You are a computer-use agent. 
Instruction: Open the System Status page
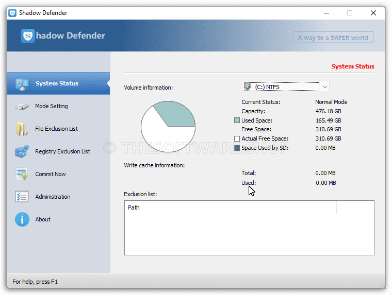click(58, 83)
